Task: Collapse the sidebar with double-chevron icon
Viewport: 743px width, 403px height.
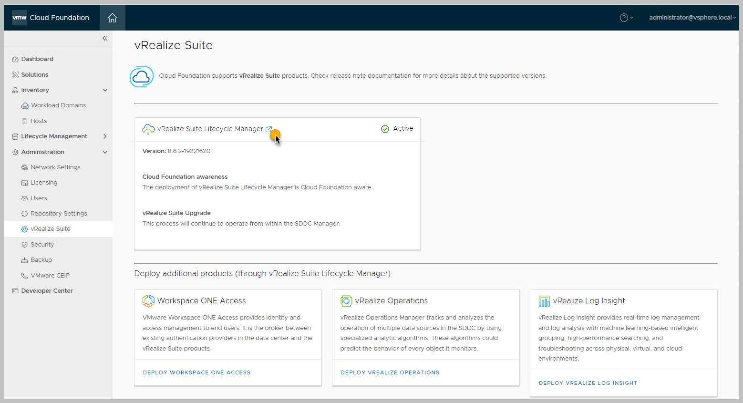Action: [x=105, y=38]
